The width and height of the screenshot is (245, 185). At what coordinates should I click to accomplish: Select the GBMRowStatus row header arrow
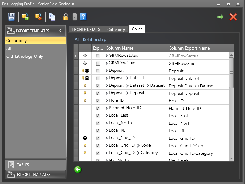click(76, 56)
